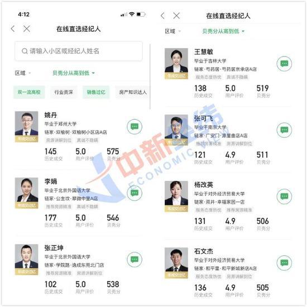Enable the 行业资深 filter tag
The image size is (307, 307).
tap(64, 92)
